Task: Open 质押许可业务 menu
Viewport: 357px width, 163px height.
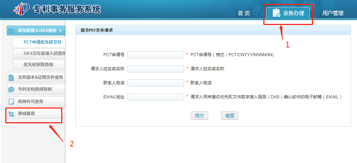Action: 36,102
